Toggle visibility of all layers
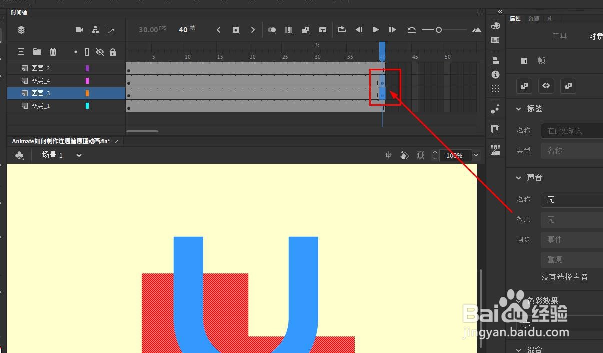The height and width of the screenshot is (353, 603). (100, 52)
